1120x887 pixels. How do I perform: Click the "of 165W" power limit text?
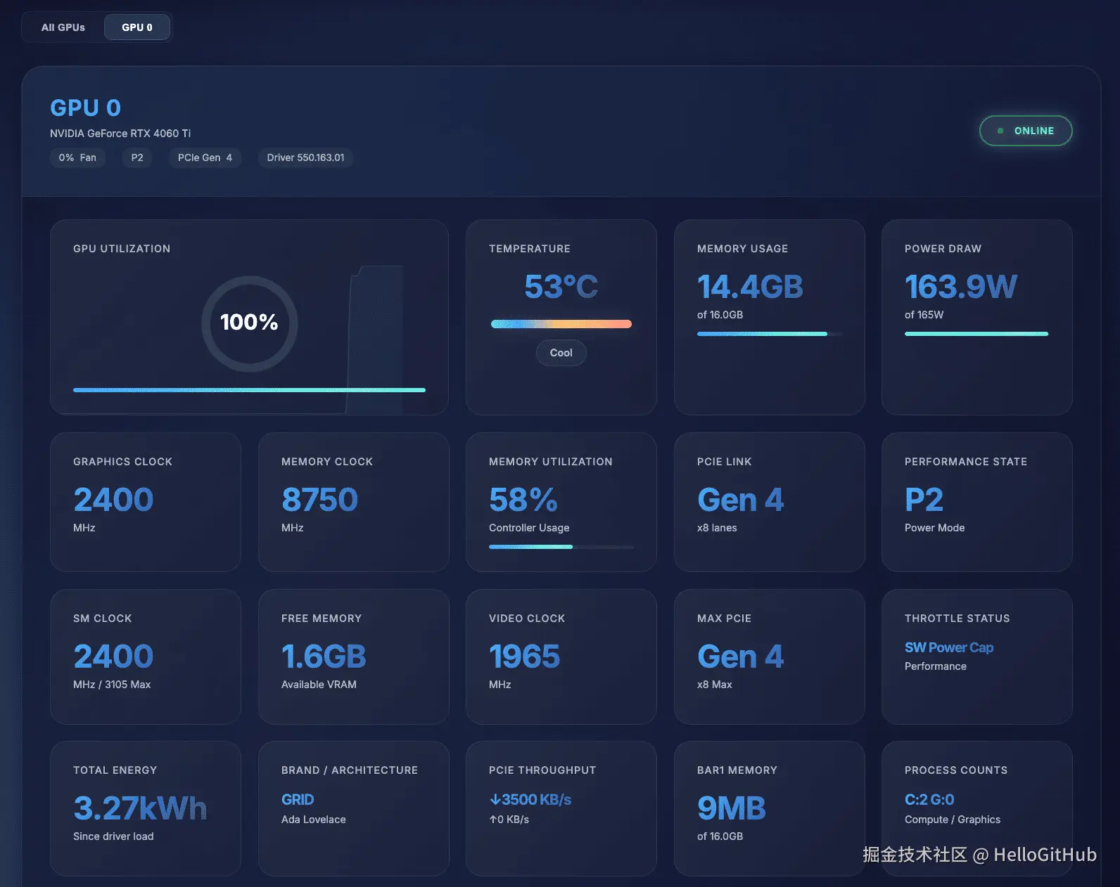pyautogui.click(x=924, y=315)
